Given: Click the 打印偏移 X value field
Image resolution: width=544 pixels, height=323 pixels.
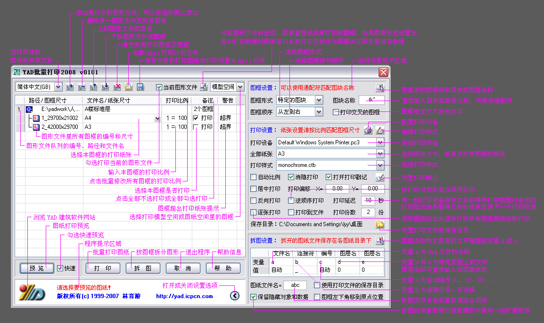Looking at the screenshot, I should (338, 189).
